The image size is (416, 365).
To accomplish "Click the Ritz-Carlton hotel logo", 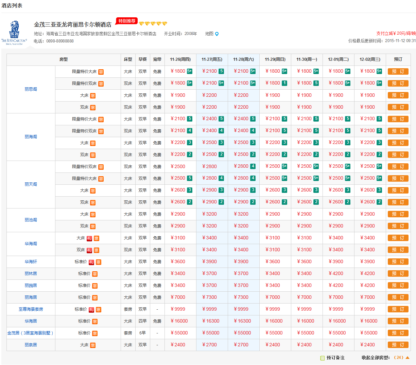I will 14,33.
